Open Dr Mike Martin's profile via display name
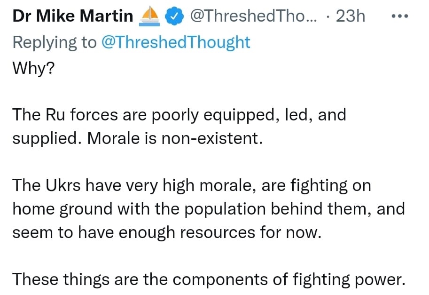Screen dimensions: 429x295 (73, 16)
